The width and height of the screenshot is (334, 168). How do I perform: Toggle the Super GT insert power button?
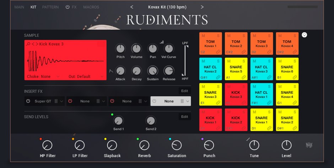coord(28,101)
